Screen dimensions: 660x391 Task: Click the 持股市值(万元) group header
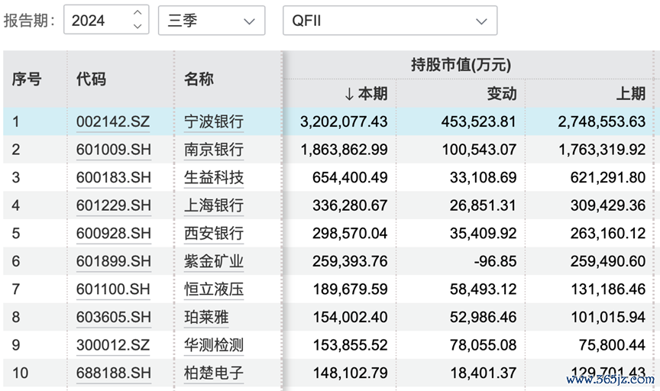pos(461,65)
